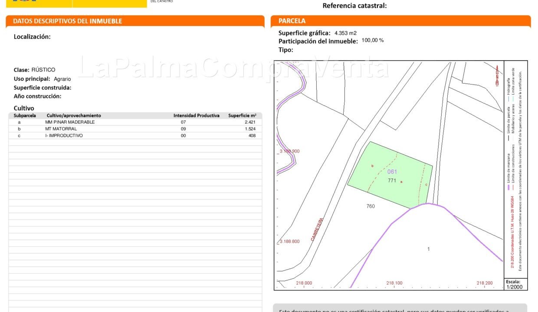Select the 'RÚSTICO' class value
The width and height of the screenshot is (538, 312).
(x=43, y=70)
